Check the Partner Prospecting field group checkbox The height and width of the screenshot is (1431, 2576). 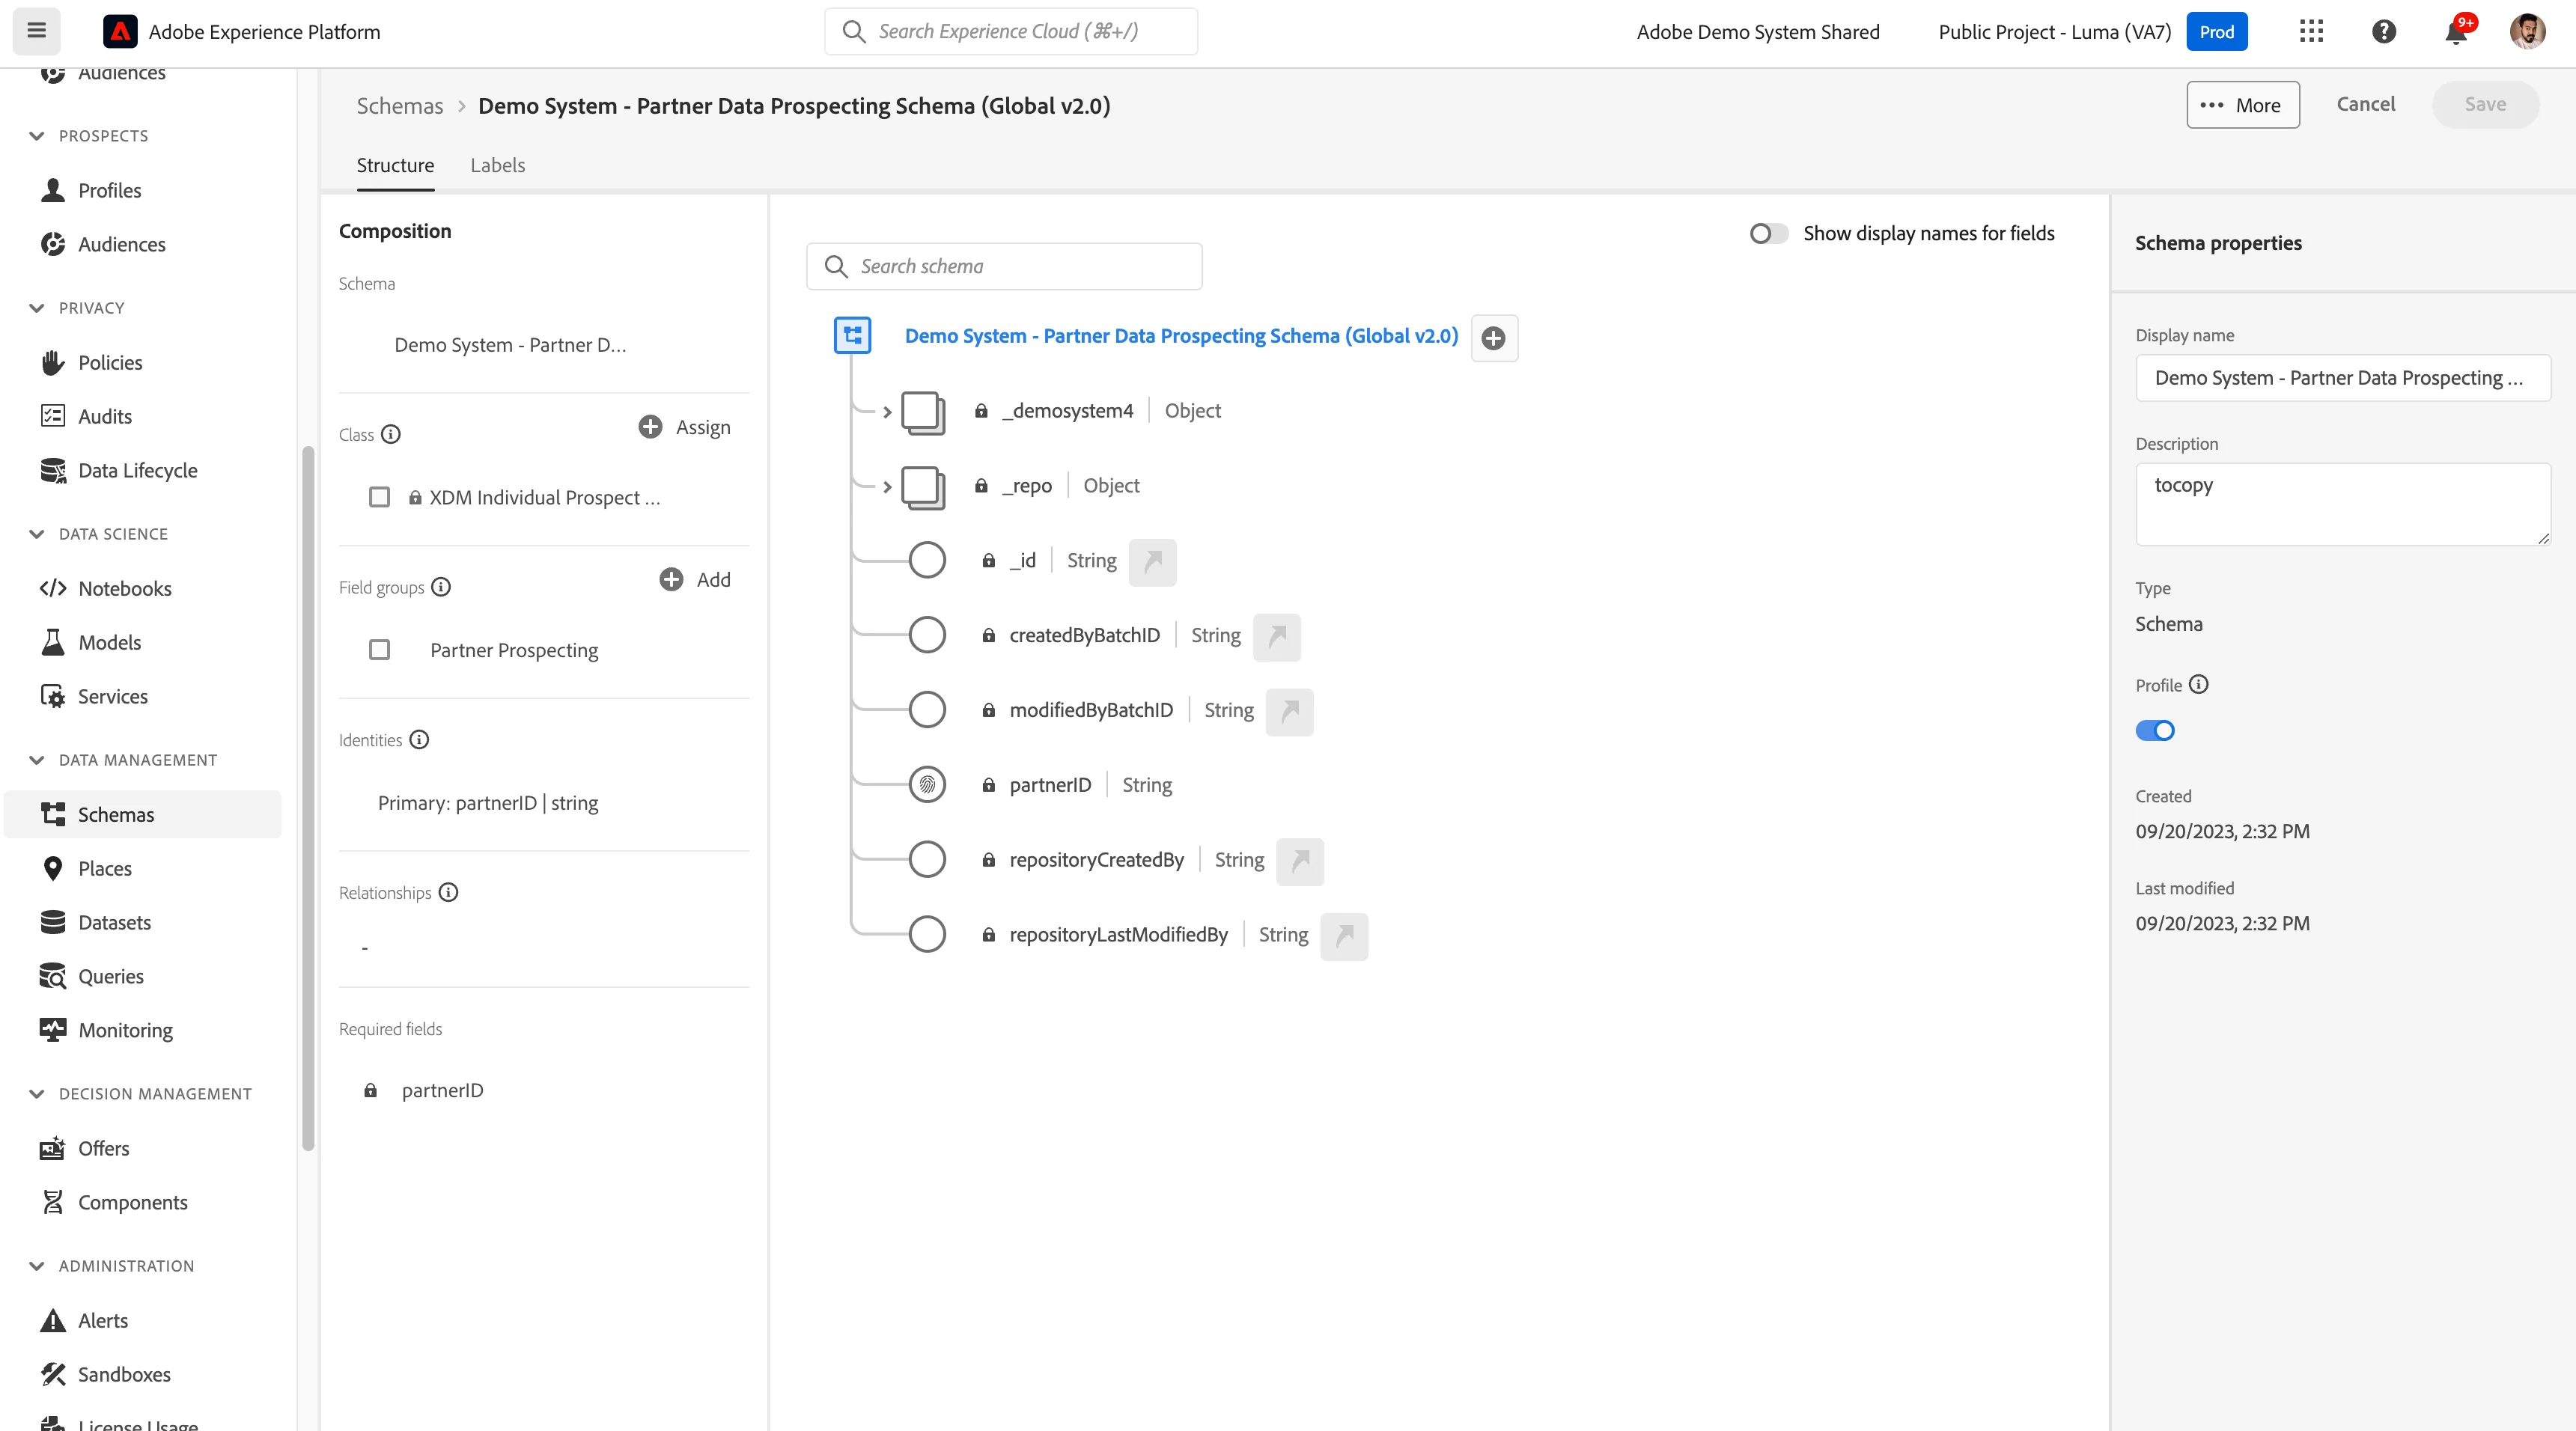(x=379, y=650)
